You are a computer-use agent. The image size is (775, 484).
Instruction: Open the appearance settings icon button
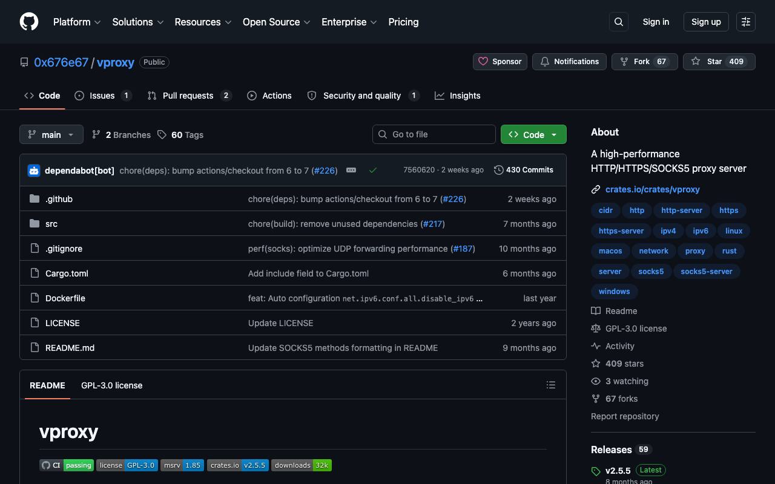[x=746, y=22]
